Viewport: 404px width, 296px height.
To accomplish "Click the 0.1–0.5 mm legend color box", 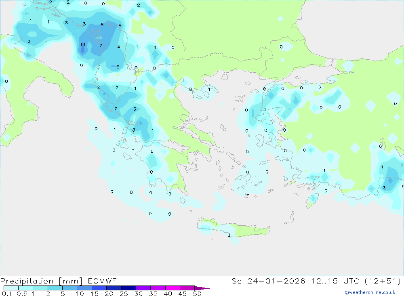I will [11, 288].
